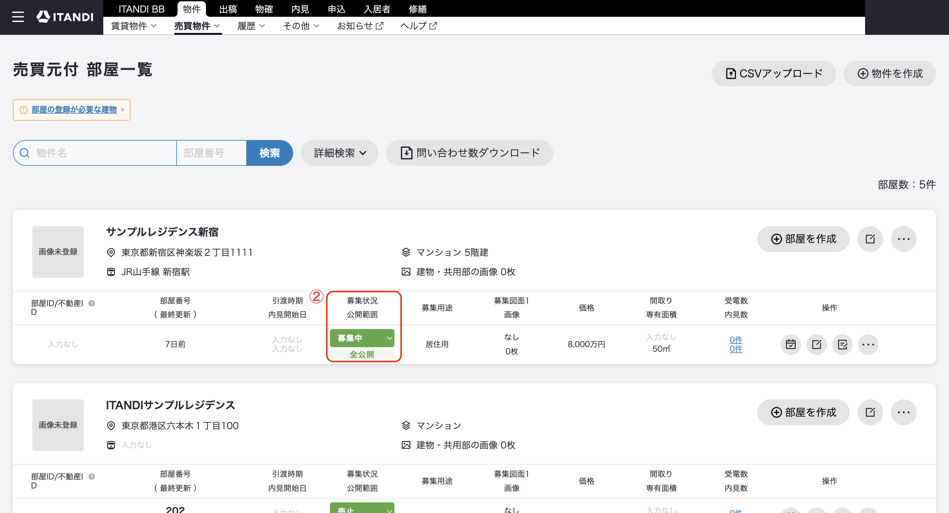The width and height of the screenshot is (949, 513).
Task: Click the calendar icon in the 8,000万円 row
Action: 791,344
